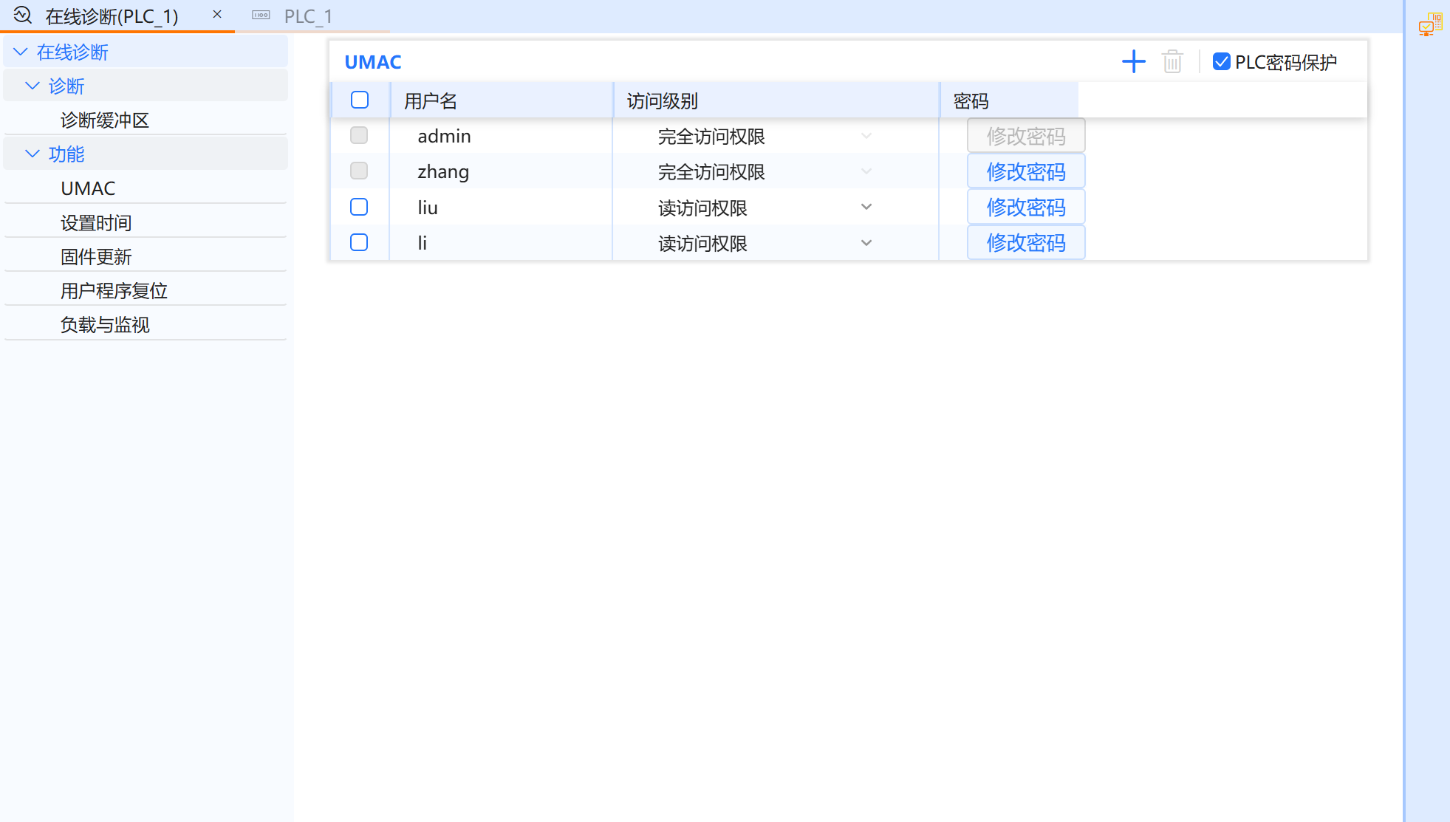The height and width of the screenshot is (822, 1450).
Task: Click the online diagnosis tab icon
Action: (23, 16)
